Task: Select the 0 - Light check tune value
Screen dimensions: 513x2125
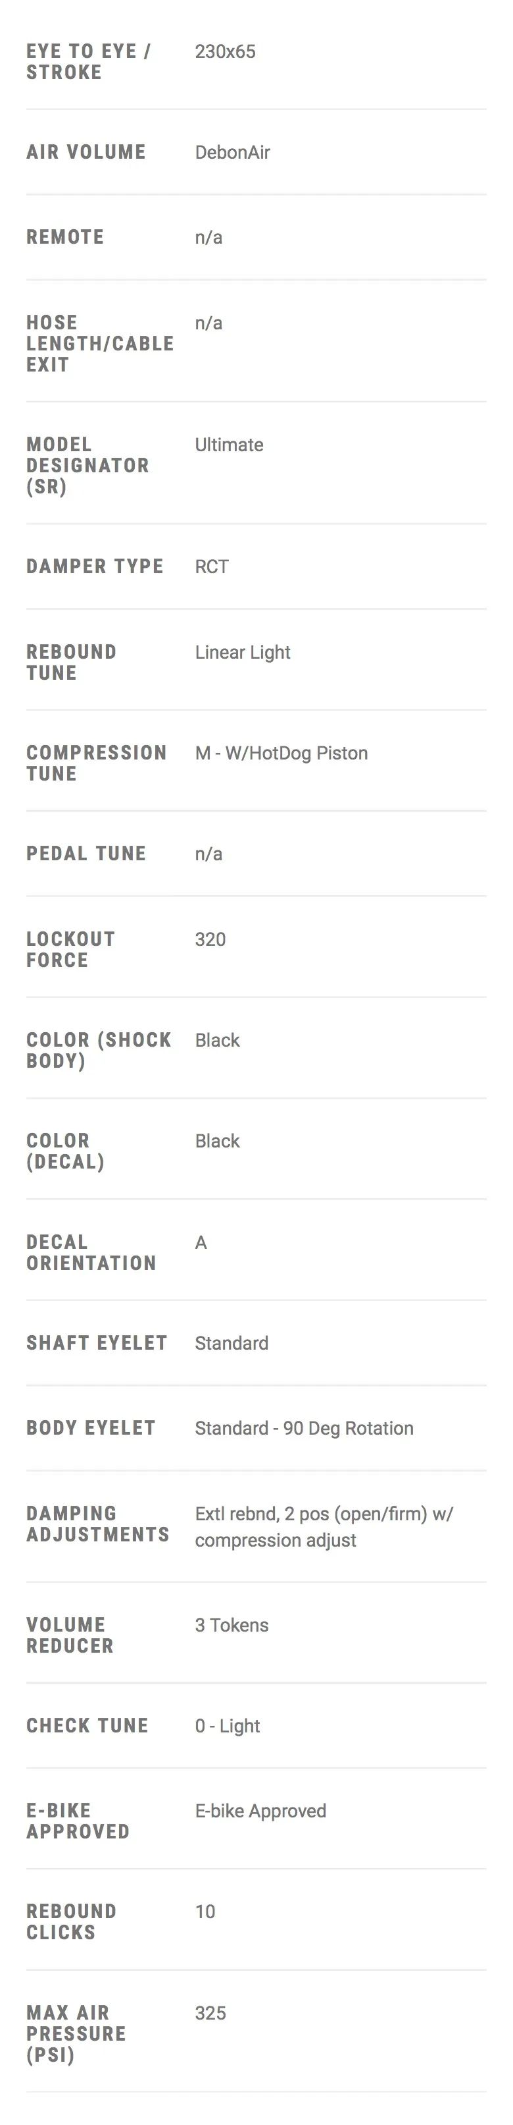Action: pos(228,1726)
